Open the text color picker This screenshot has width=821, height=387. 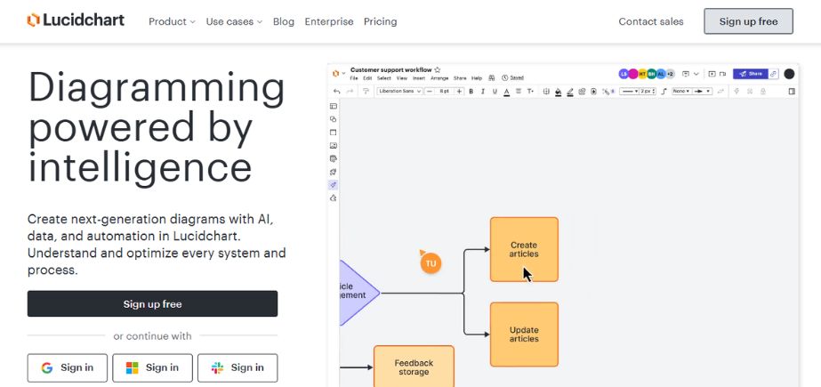click(x=506, y=92)
